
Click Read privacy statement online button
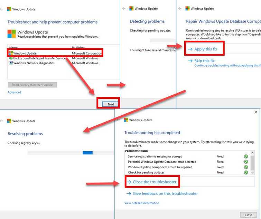pyautogui.click(x=32, y=85)
